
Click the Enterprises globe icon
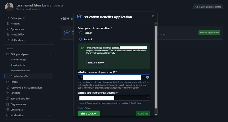pyautogui.click(x=8, y=110)
